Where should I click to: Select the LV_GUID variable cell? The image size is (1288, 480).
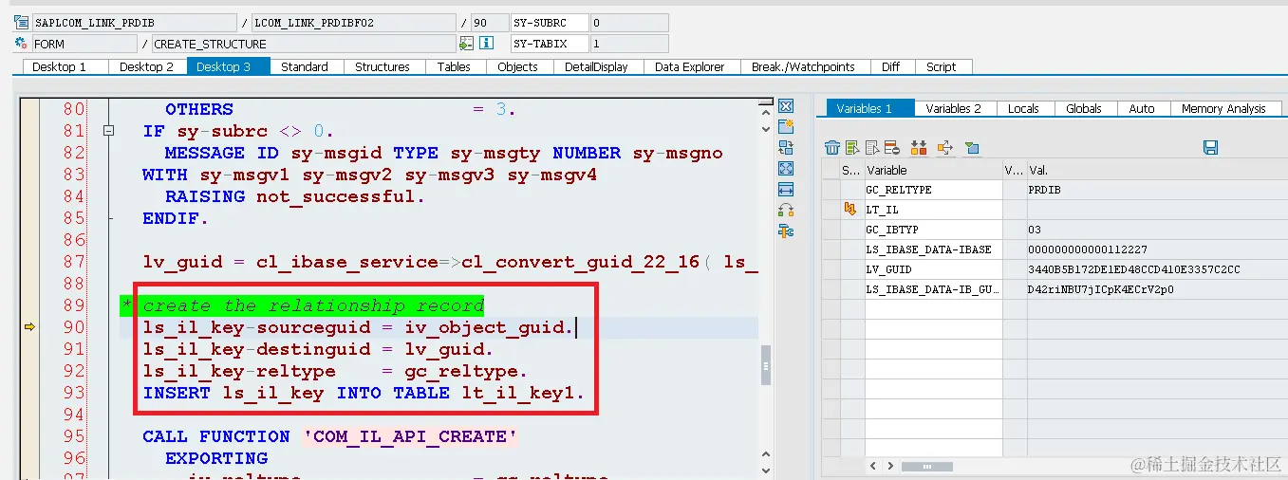(x=932, y=269)
